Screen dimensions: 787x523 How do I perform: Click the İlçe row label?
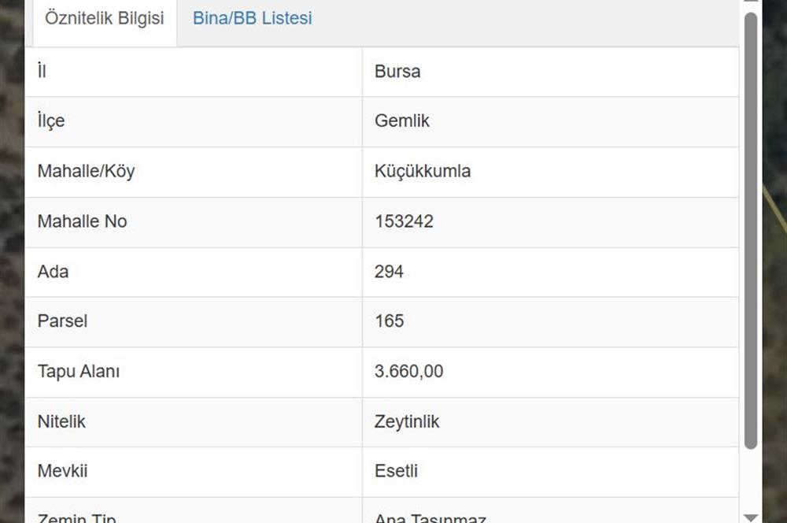[x=51, y=121]
